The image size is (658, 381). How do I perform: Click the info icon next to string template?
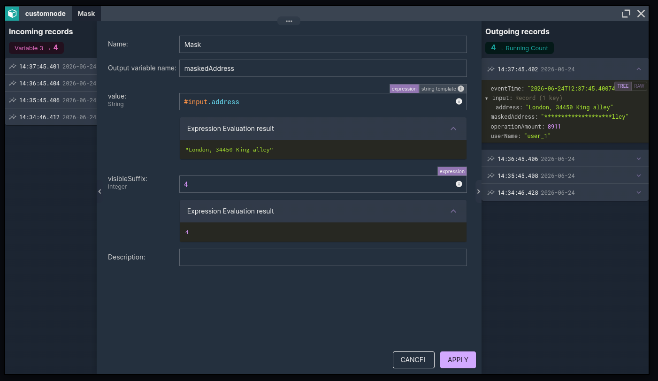point(461,89)
